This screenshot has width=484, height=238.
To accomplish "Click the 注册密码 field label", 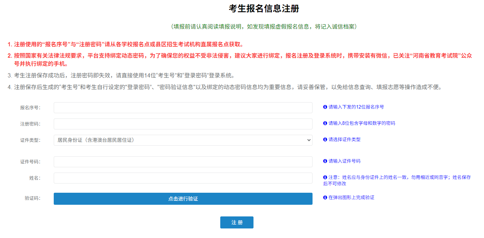I will [30, 124].
